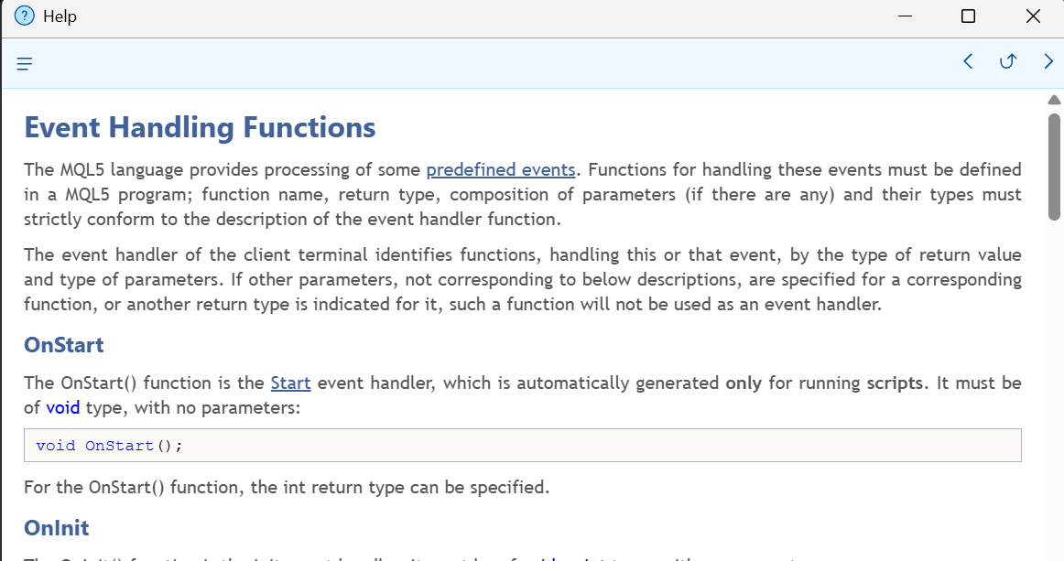The image size is (1064, 561).
Task: Click the "OnStart" section heading
Action: tap(64, 345)
